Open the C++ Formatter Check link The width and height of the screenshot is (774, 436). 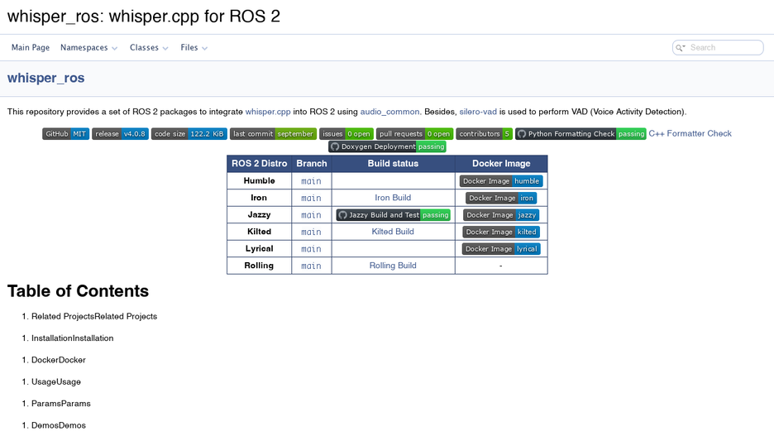(x=690, y=133)
